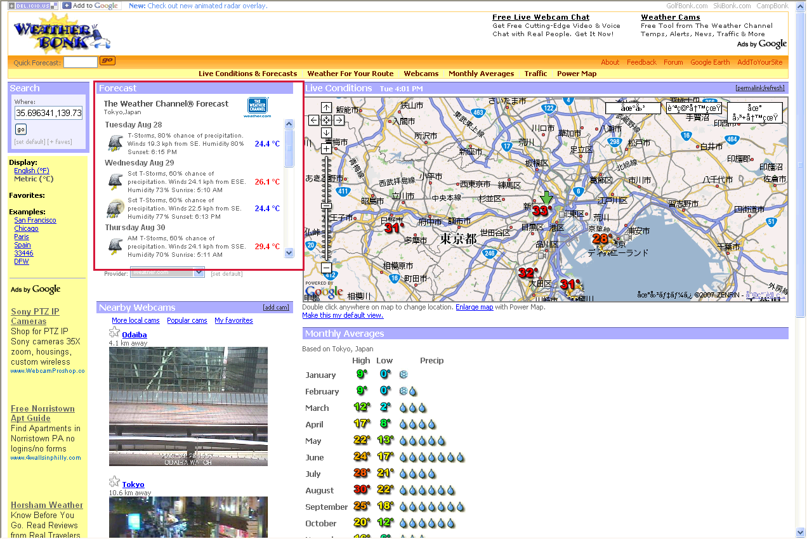Click the Thursday Aug 30 AM T-Storms icon
The image size is (807, 539).
[115, 246]
